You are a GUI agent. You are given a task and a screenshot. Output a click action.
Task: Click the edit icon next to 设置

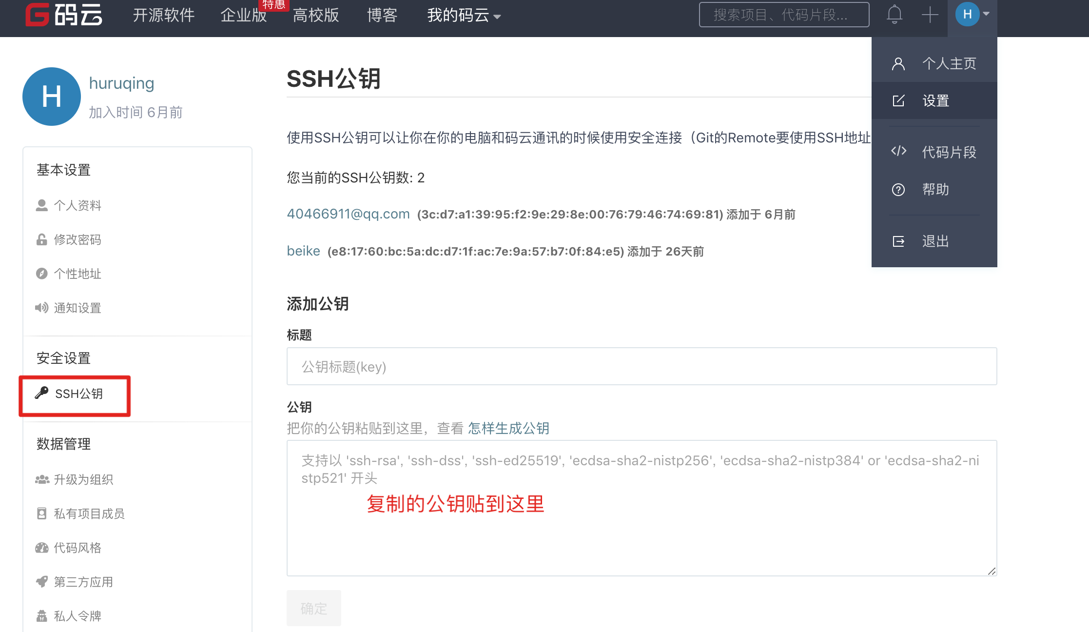898,100
